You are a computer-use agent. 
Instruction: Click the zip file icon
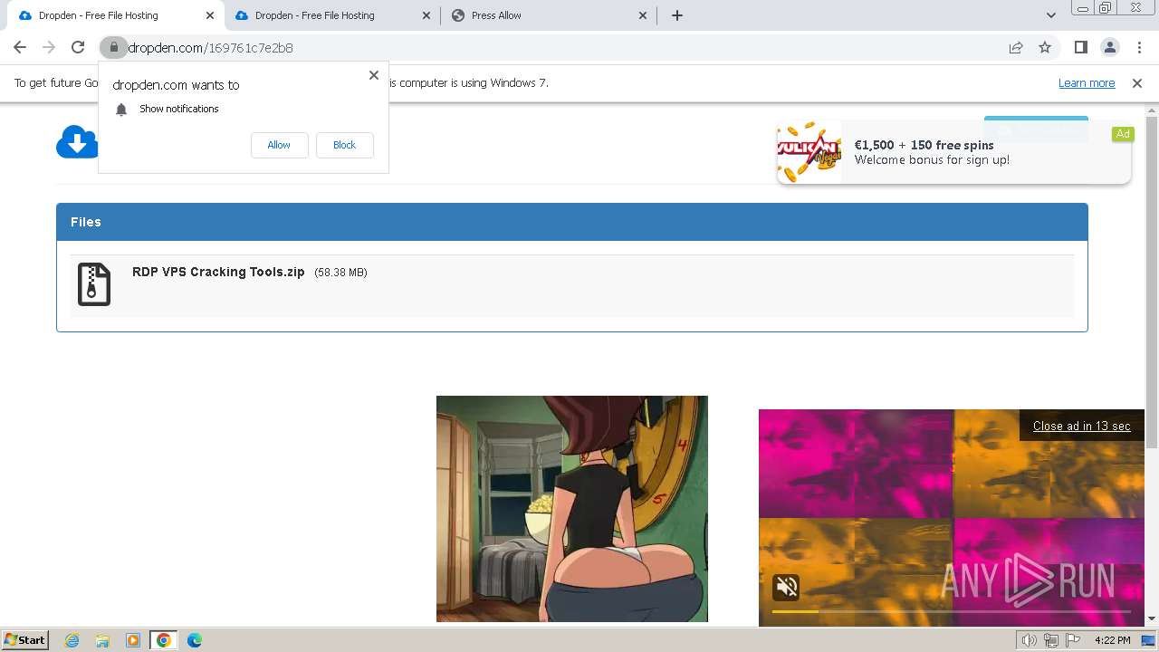tap(94, 284)
